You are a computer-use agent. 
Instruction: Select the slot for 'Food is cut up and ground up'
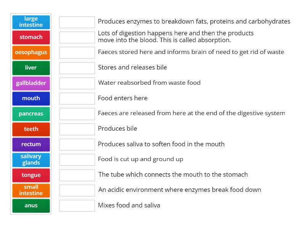coord(77,160)
